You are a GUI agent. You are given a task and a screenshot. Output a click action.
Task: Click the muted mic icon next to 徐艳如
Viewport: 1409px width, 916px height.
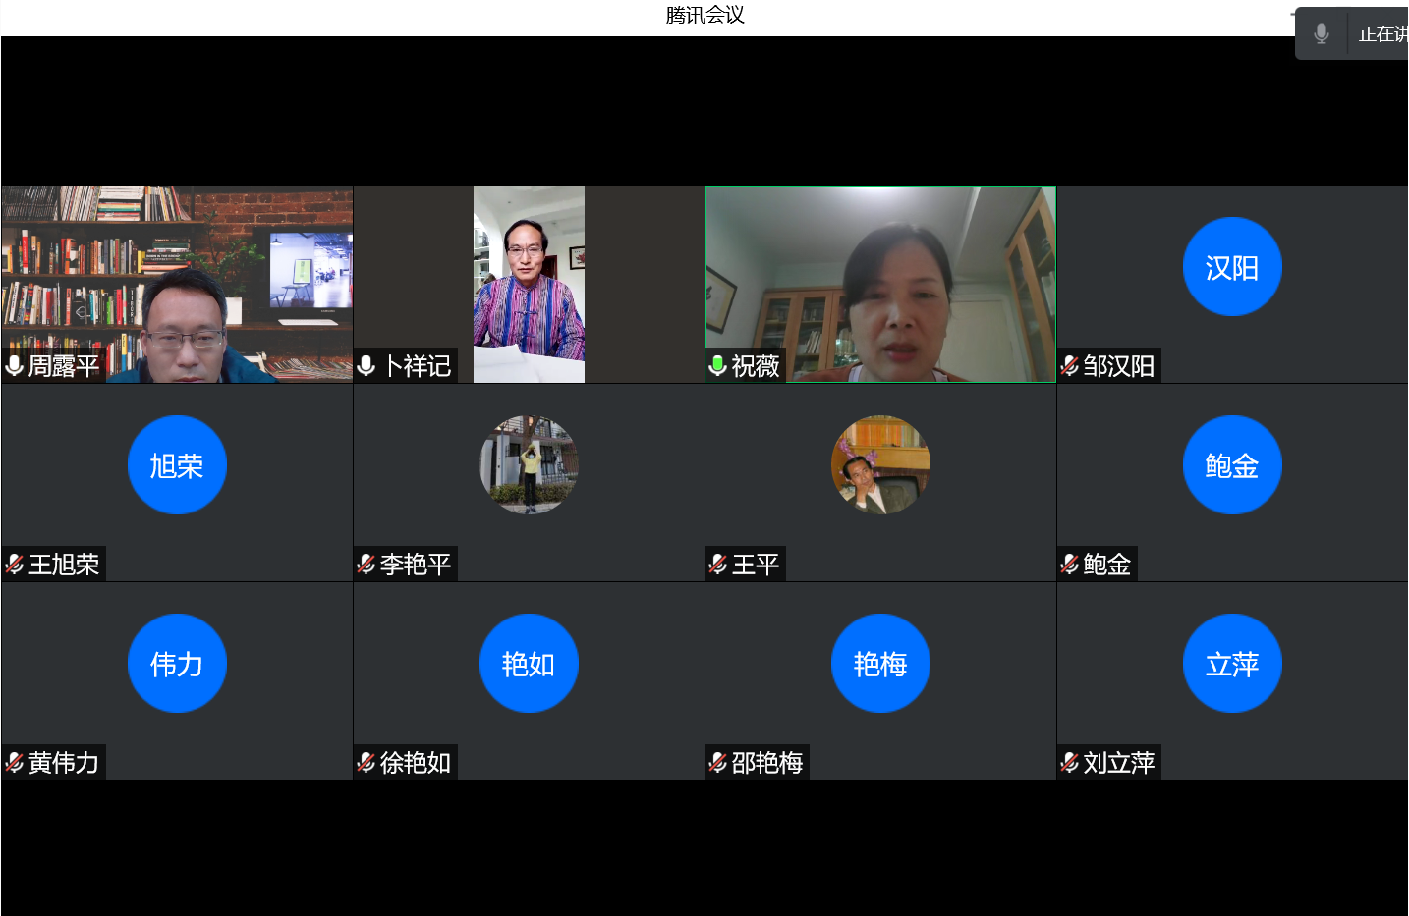(x=366, y=763)
